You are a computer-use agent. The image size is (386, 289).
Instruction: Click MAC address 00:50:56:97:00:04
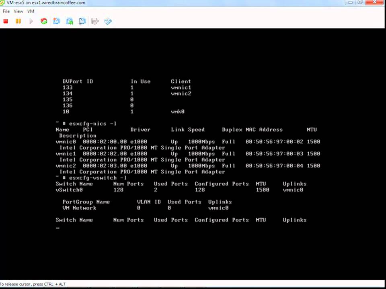(274, 166)
